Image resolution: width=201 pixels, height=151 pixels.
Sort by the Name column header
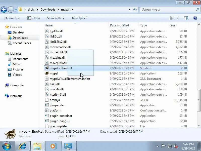[x=48, y=25]
